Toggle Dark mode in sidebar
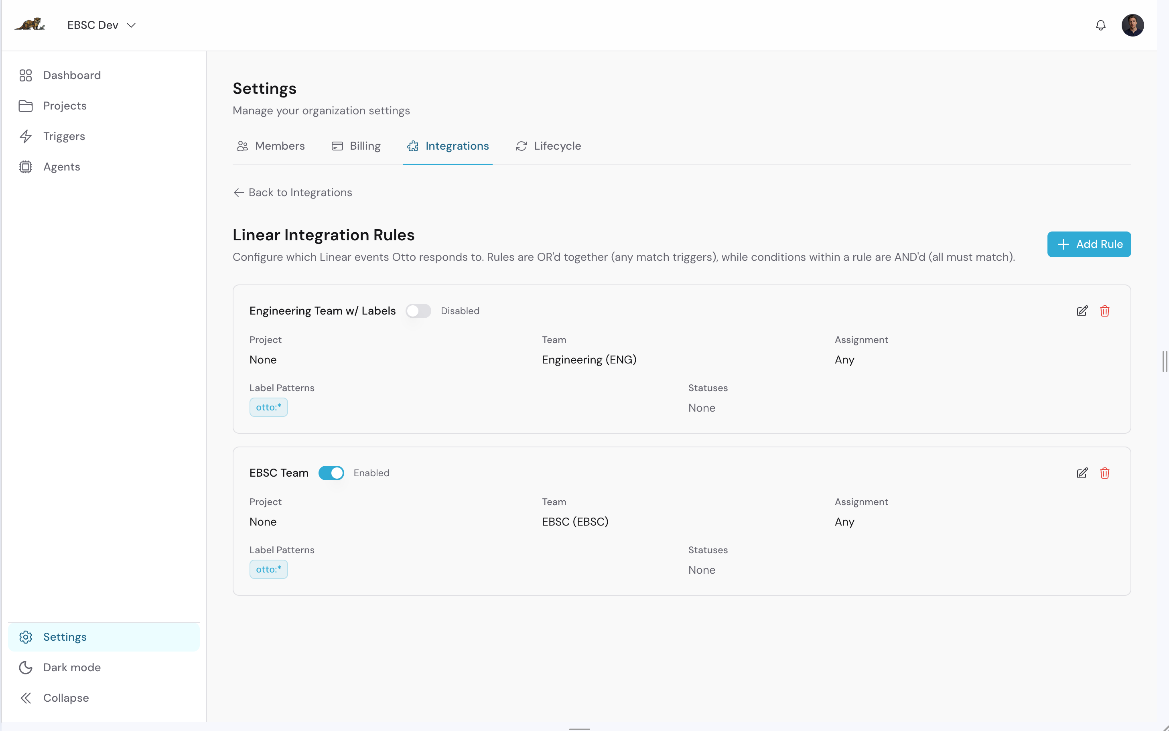 [71, 667]
